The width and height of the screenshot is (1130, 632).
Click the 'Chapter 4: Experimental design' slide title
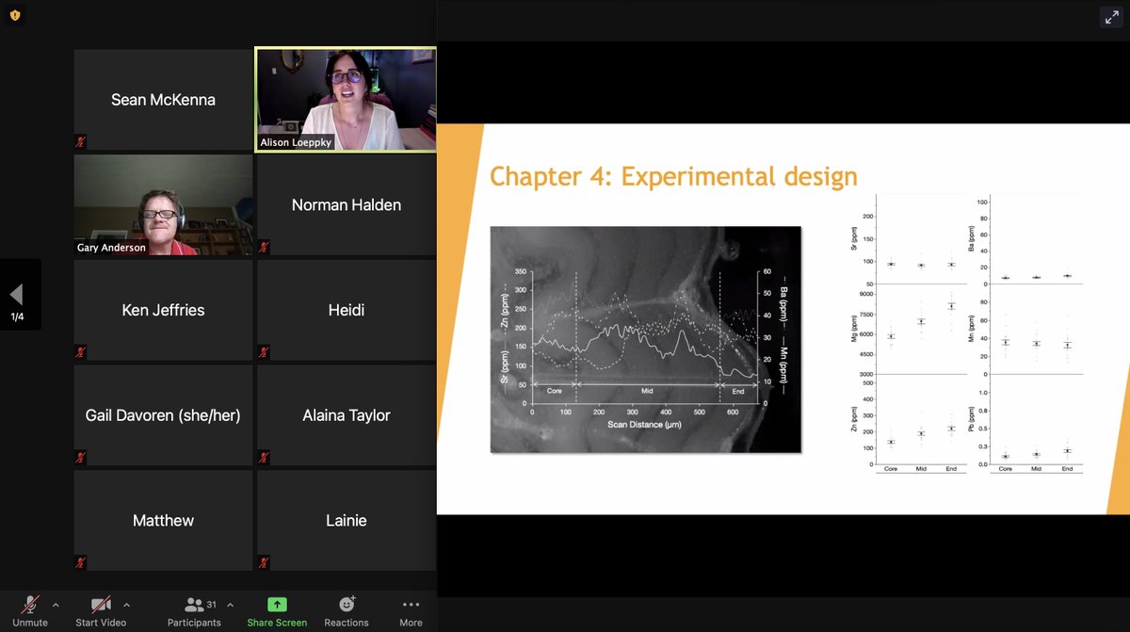(673, 176)
